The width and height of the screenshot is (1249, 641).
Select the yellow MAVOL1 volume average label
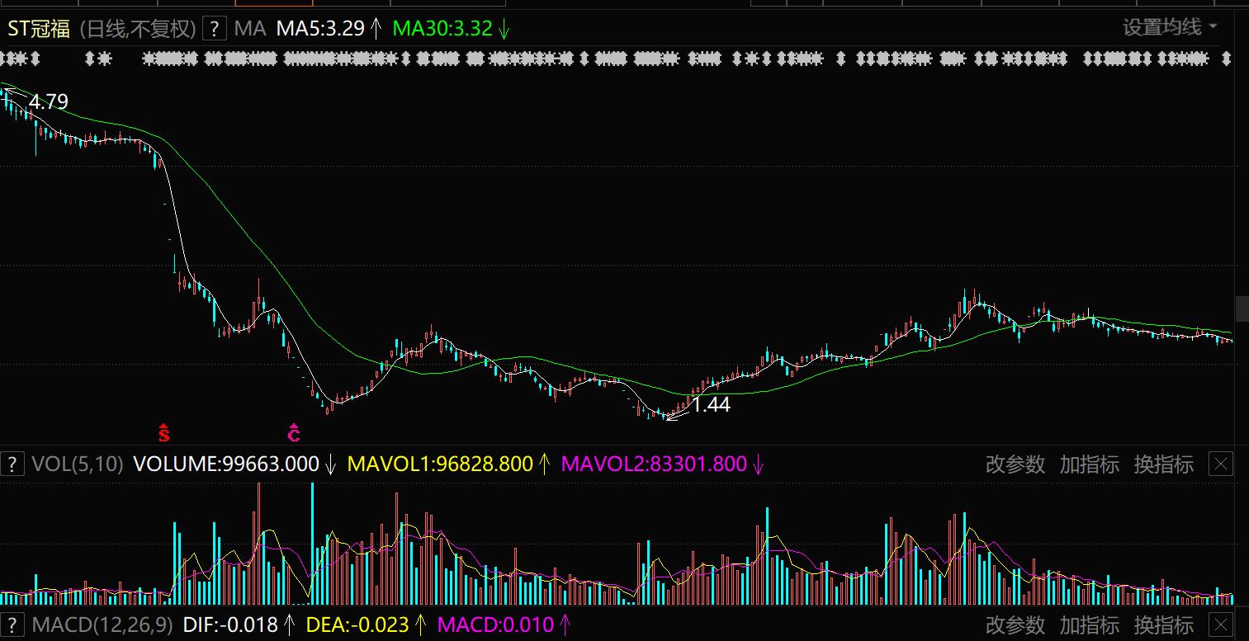point(440,464)
